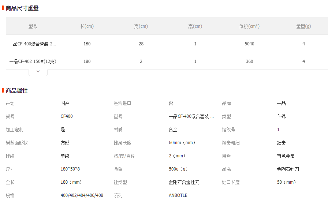This screenshot has height=202, width=328.
Task: Click the 长(cm) column header
Action: point(87,26)
